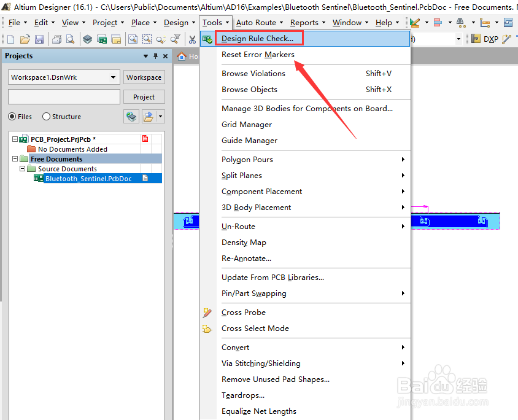Screen dimensions: 518x420
Task: Open the Reports menu
Action: (307, 23)
